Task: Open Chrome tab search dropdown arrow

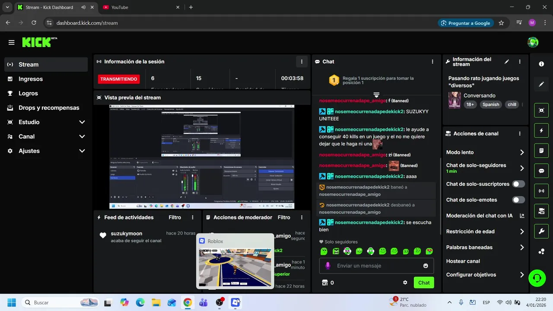Action: pyautogui.click(x=7, y=7)
